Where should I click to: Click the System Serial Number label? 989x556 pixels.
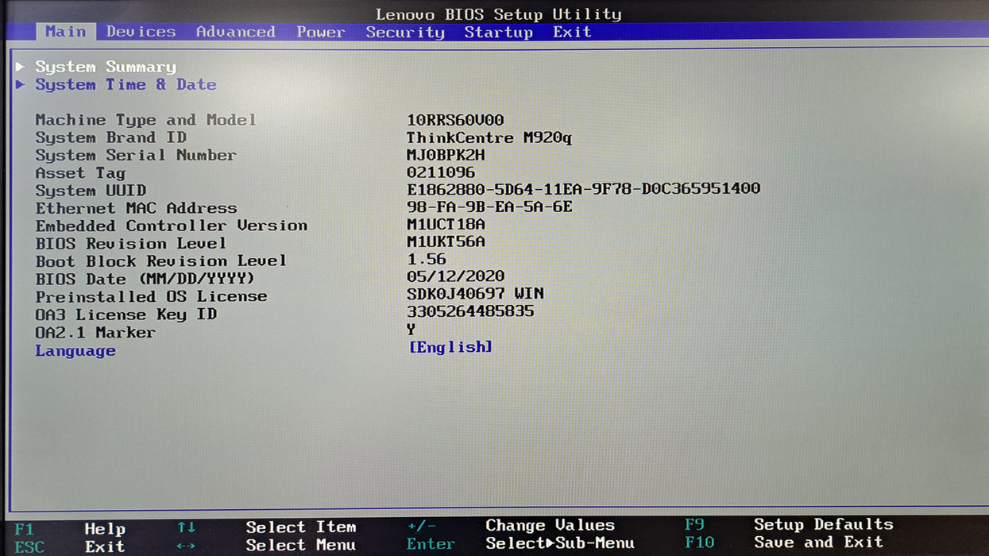[x=136, y=155]
